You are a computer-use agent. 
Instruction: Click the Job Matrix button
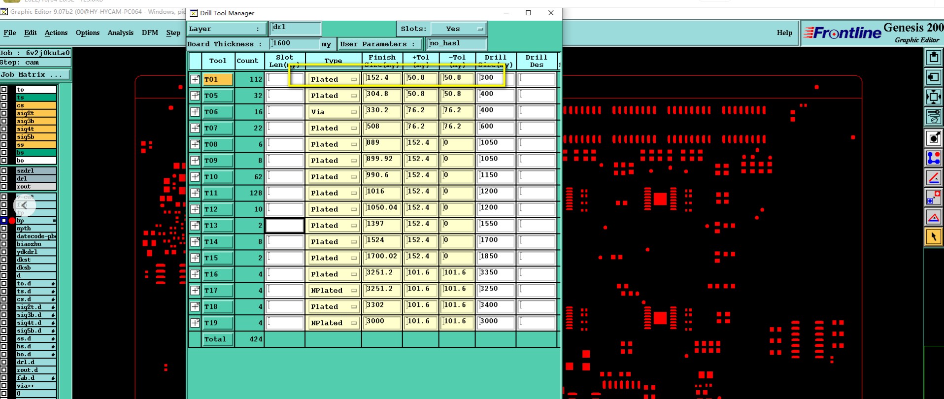click(x=35, y=75)
